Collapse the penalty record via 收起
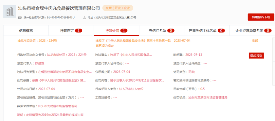275x121 pixels. [255, 41]
